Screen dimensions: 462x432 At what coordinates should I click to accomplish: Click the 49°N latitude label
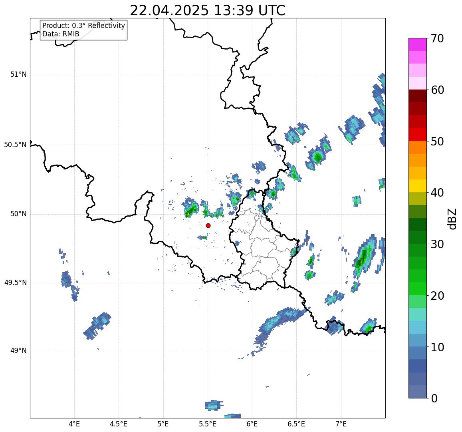[18, 351]
